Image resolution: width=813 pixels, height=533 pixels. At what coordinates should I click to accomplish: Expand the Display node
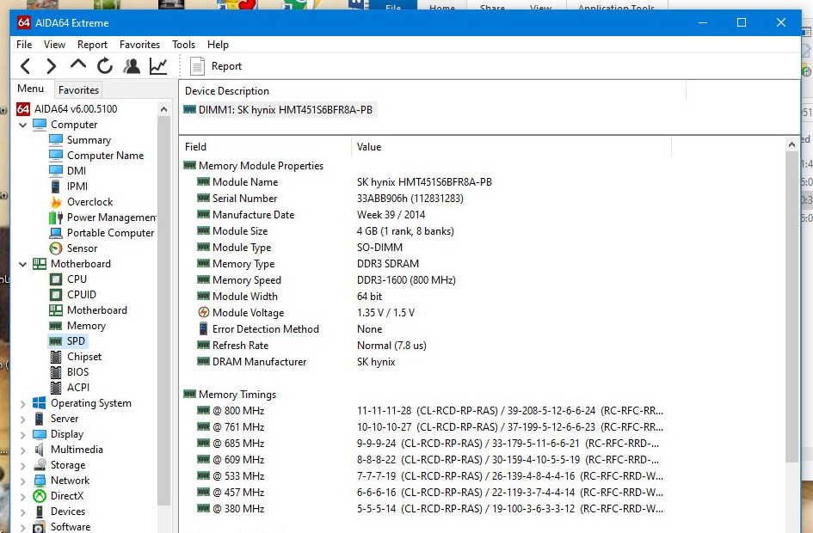coord(23,435)
